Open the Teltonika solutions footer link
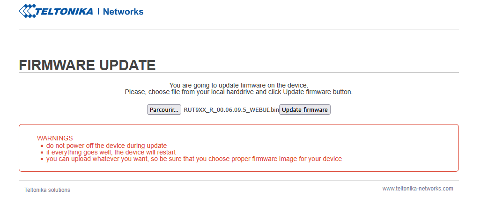 point(47,190)
